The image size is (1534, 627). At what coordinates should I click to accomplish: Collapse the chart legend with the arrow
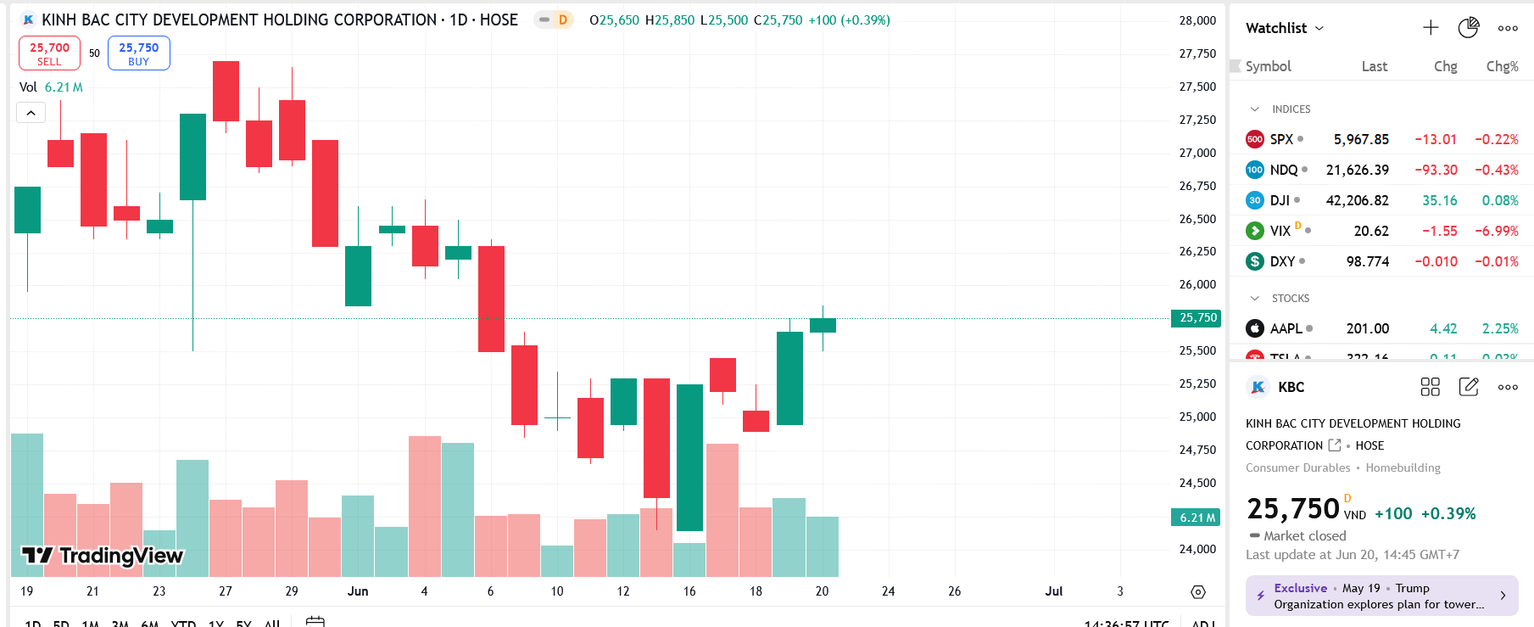[31, 113]
